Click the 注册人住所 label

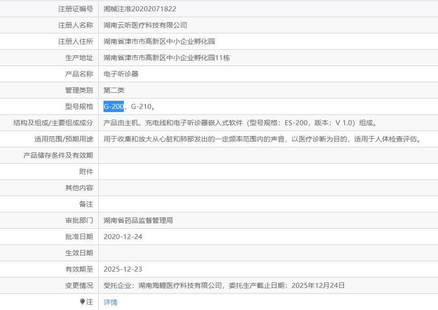(x=75, y=41)
